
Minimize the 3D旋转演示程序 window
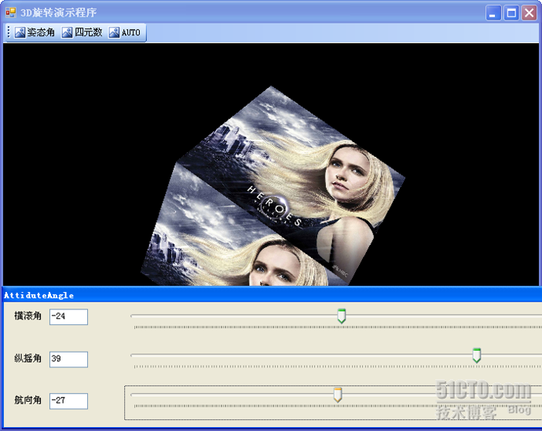[x=493, y=13]
